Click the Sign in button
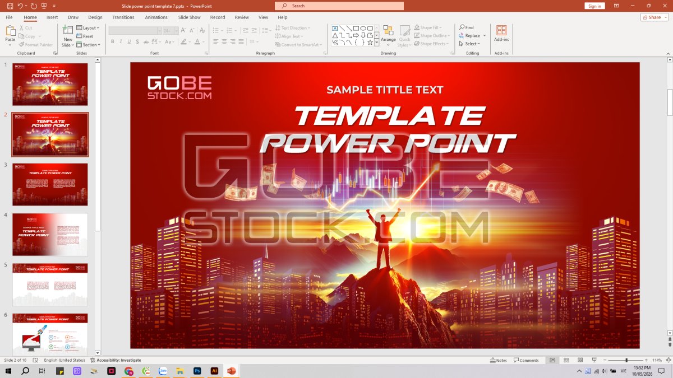Screen dimensions: 673x378 point(594,6)
